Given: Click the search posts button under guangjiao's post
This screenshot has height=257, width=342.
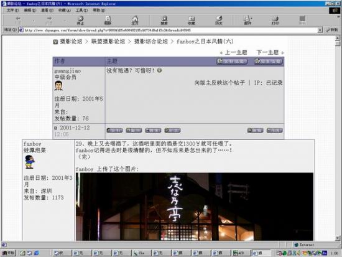Looking at the screenshot, I should [x=153, y=130].
